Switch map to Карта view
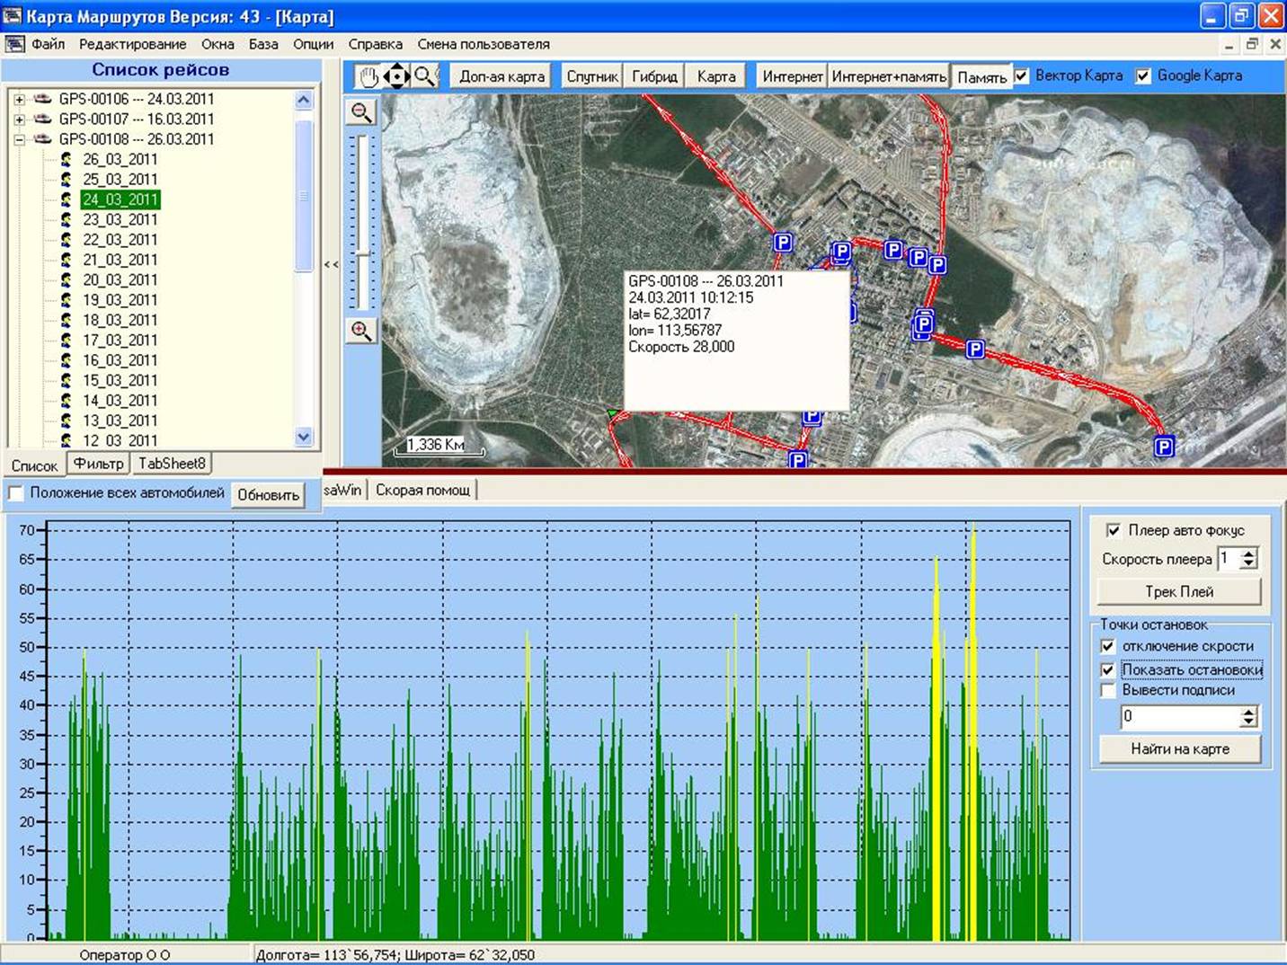This screenshot has height=965, width=1287. pyautogui.click(x=716, y=77)
